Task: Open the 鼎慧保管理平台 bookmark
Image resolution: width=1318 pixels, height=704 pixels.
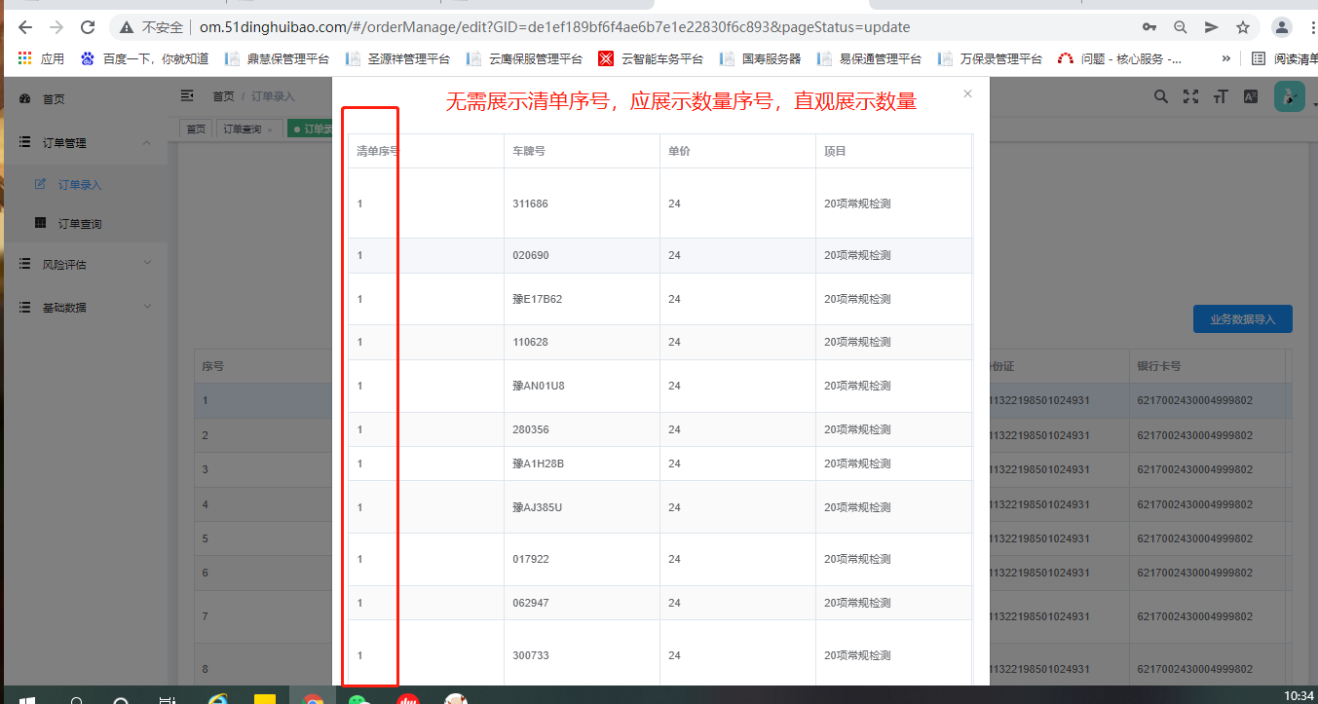Action: (x=277, y=58)
